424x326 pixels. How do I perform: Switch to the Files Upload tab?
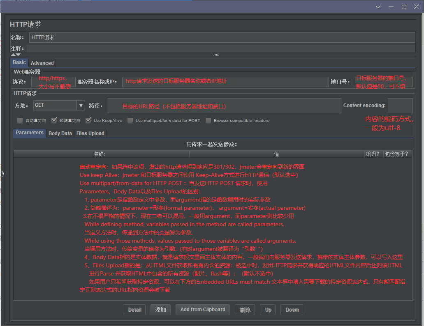coord(90,133)
